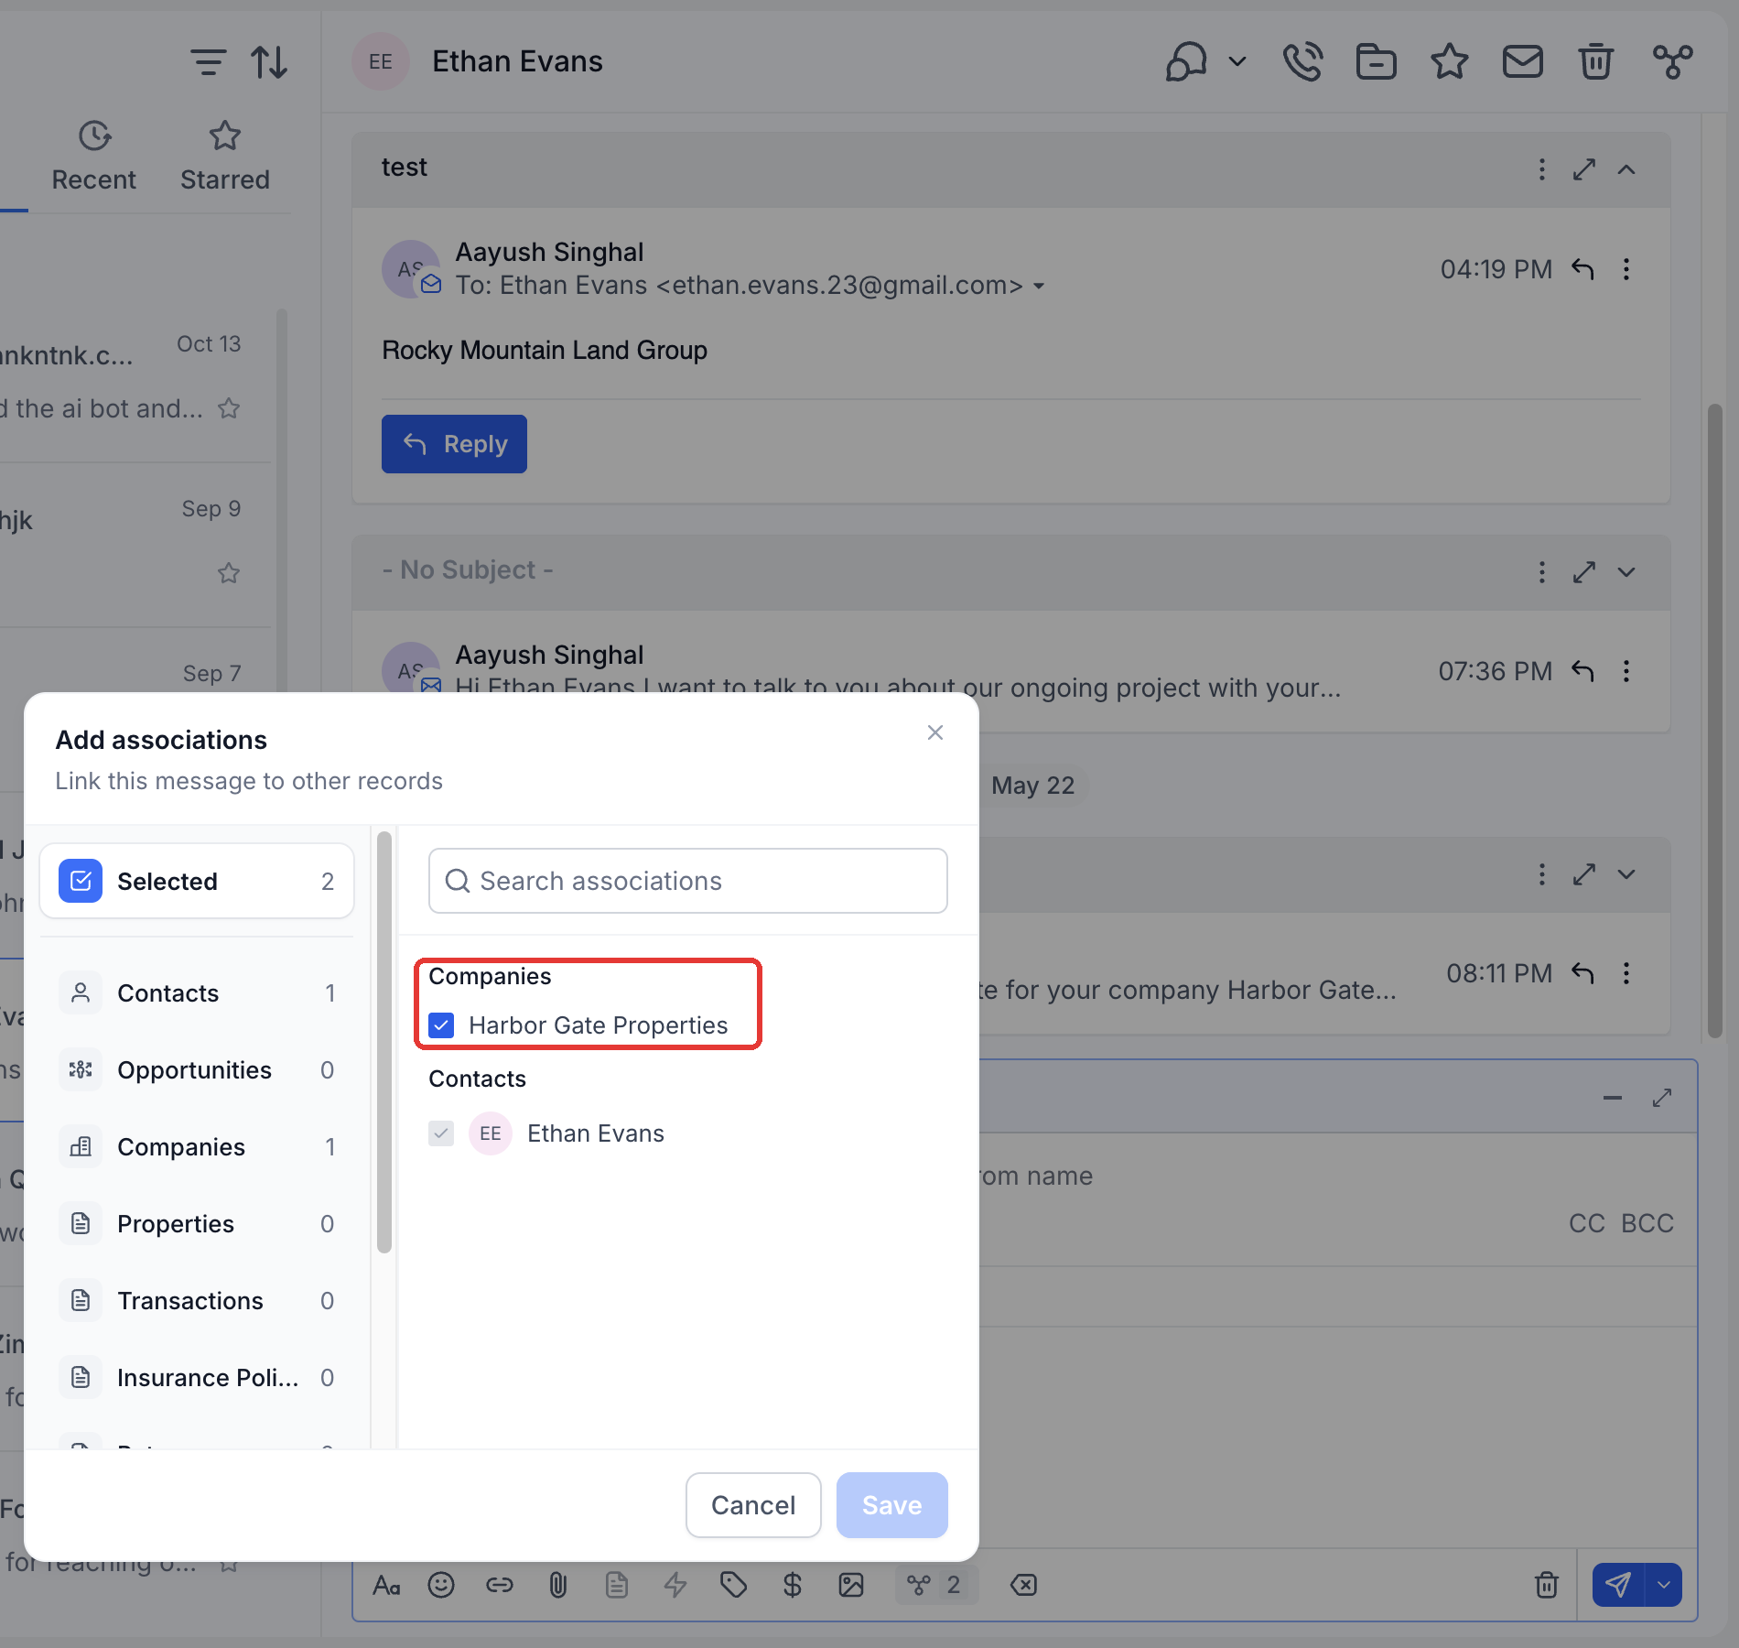1739x1648 pixels.
Task: Star the Ethan Evans conversation in header
Action: 1449,62
